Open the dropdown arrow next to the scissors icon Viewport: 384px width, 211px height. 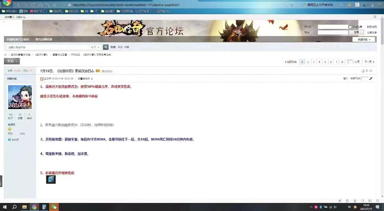click(x=368, y=5)
